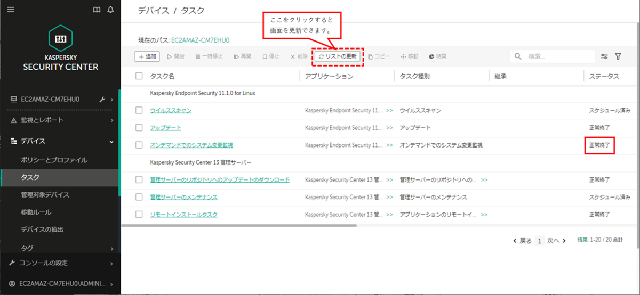Open the リモートインストールタスク link
640x295 pixels.
[183, 214]
